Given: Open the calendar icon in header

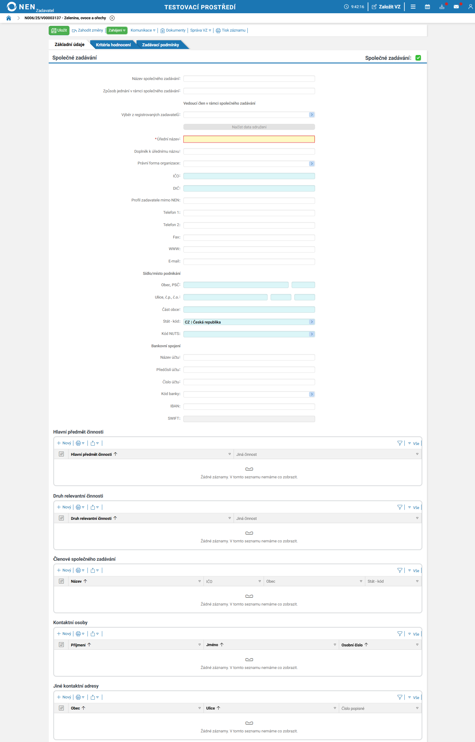Looking at the screenshot, I should (x=427, y=7).
